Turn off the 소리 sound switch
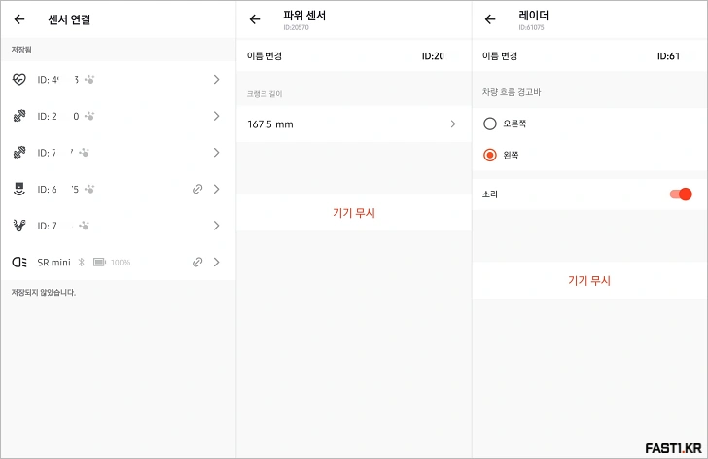This screenshot has width=708, height=459. (680, 194)
